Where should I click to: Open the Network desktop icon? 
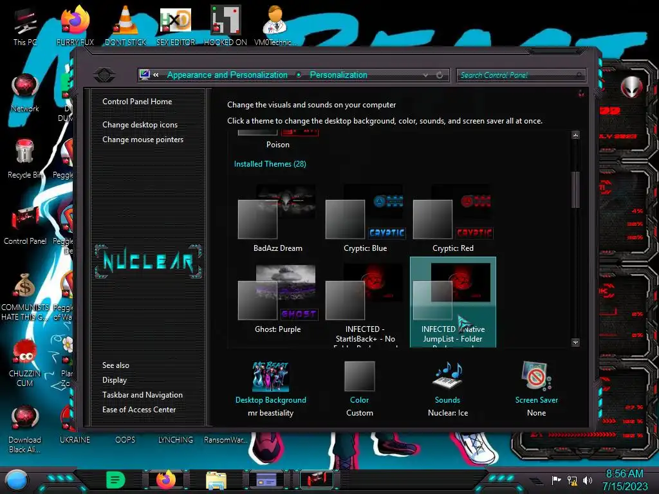[x=25, y=93]
